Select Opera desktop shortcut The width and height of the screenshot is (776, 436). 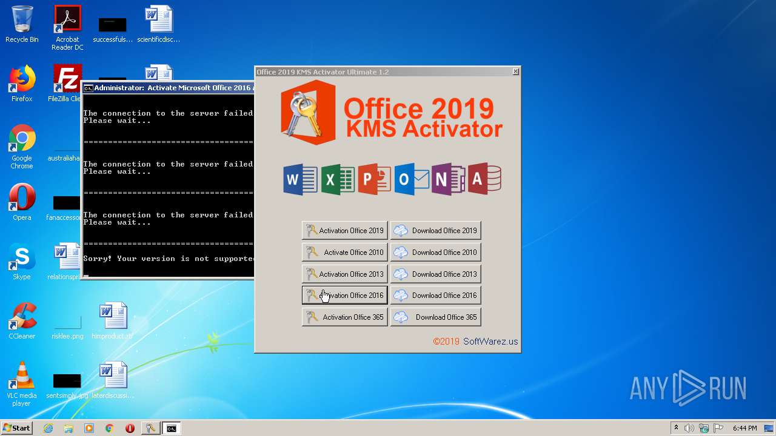(22, 202)
